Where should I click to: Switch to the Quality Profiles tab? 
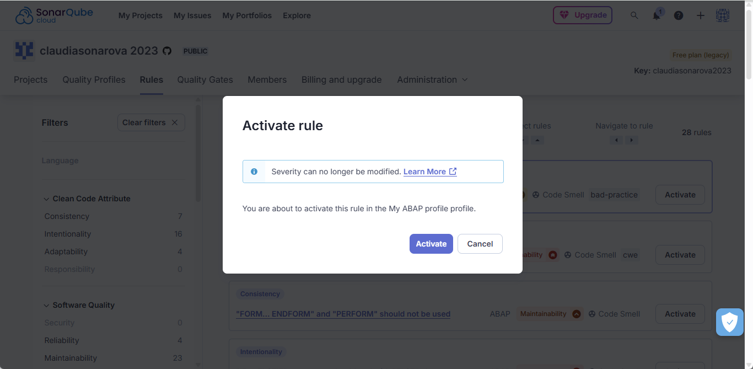94,79
